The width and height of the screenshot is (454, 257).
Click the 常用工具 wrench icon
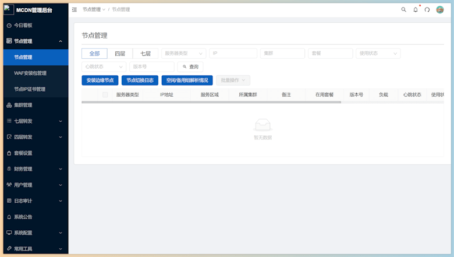tap(9, 248)
